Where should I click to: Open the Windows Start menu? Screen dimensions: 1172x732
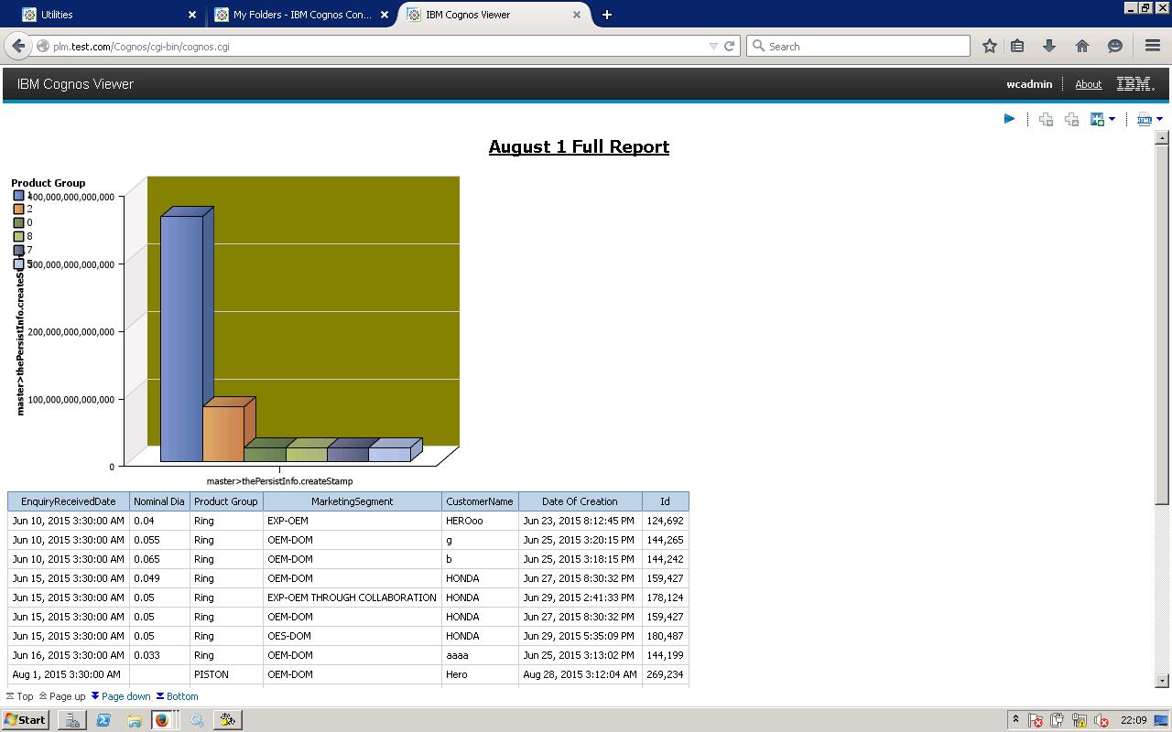(x=25, y=720)
